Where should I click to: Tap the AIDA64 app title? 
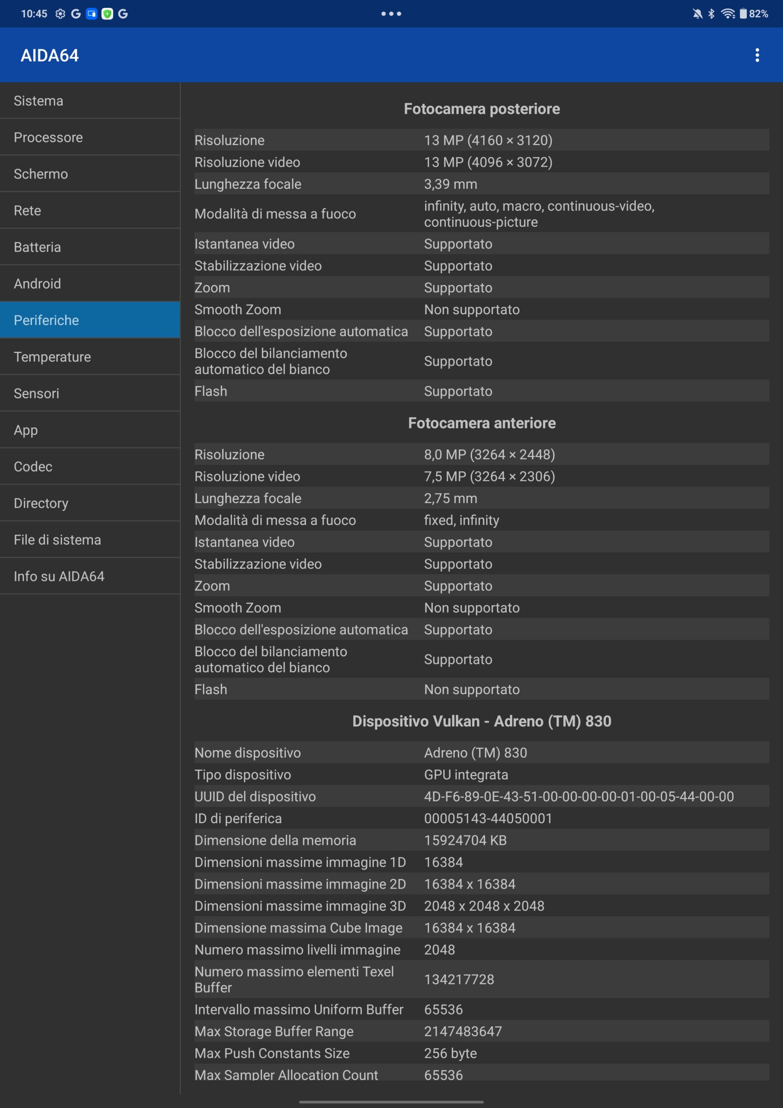click(50, 55)
